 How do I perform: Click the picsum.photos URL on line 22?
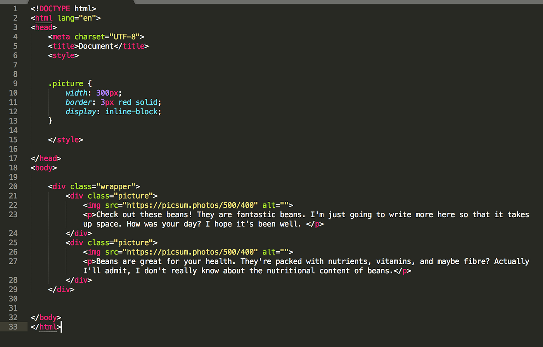click(190, 205)
